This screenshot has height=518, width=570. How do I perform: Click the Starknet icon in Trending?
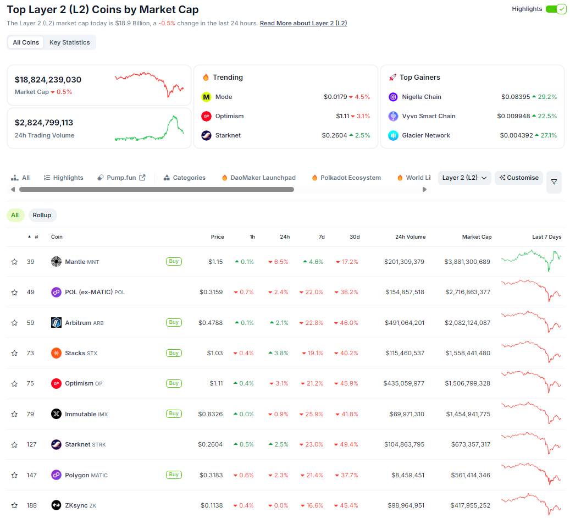pos(206,135)
